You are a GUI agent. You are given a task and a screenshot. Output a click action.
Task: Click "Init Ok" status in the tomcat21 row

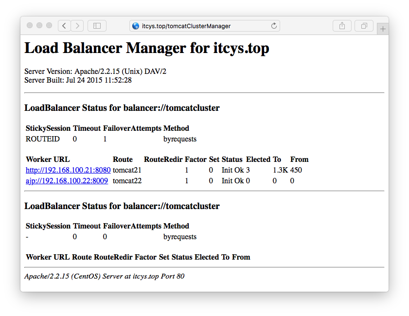[232, 170]
